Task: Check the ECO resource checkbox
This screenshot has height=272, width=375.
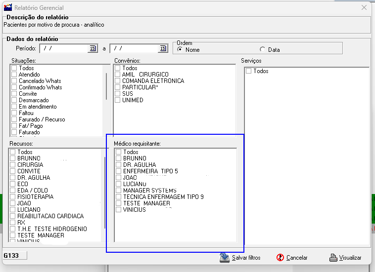Action: pyautogui.click(x=13, y=184)
